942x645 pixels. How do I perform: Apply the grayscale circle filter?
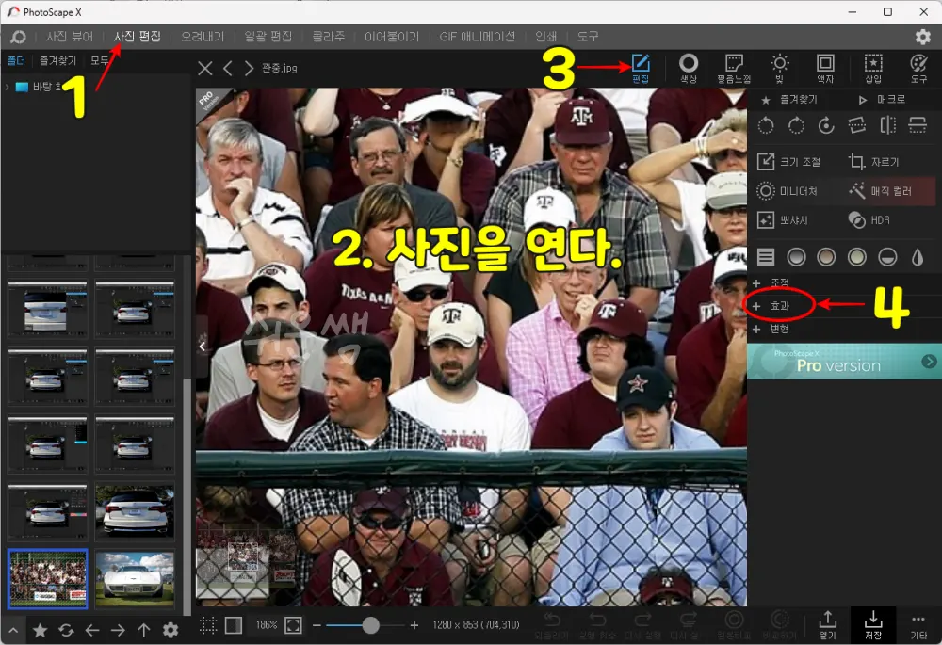796,257
